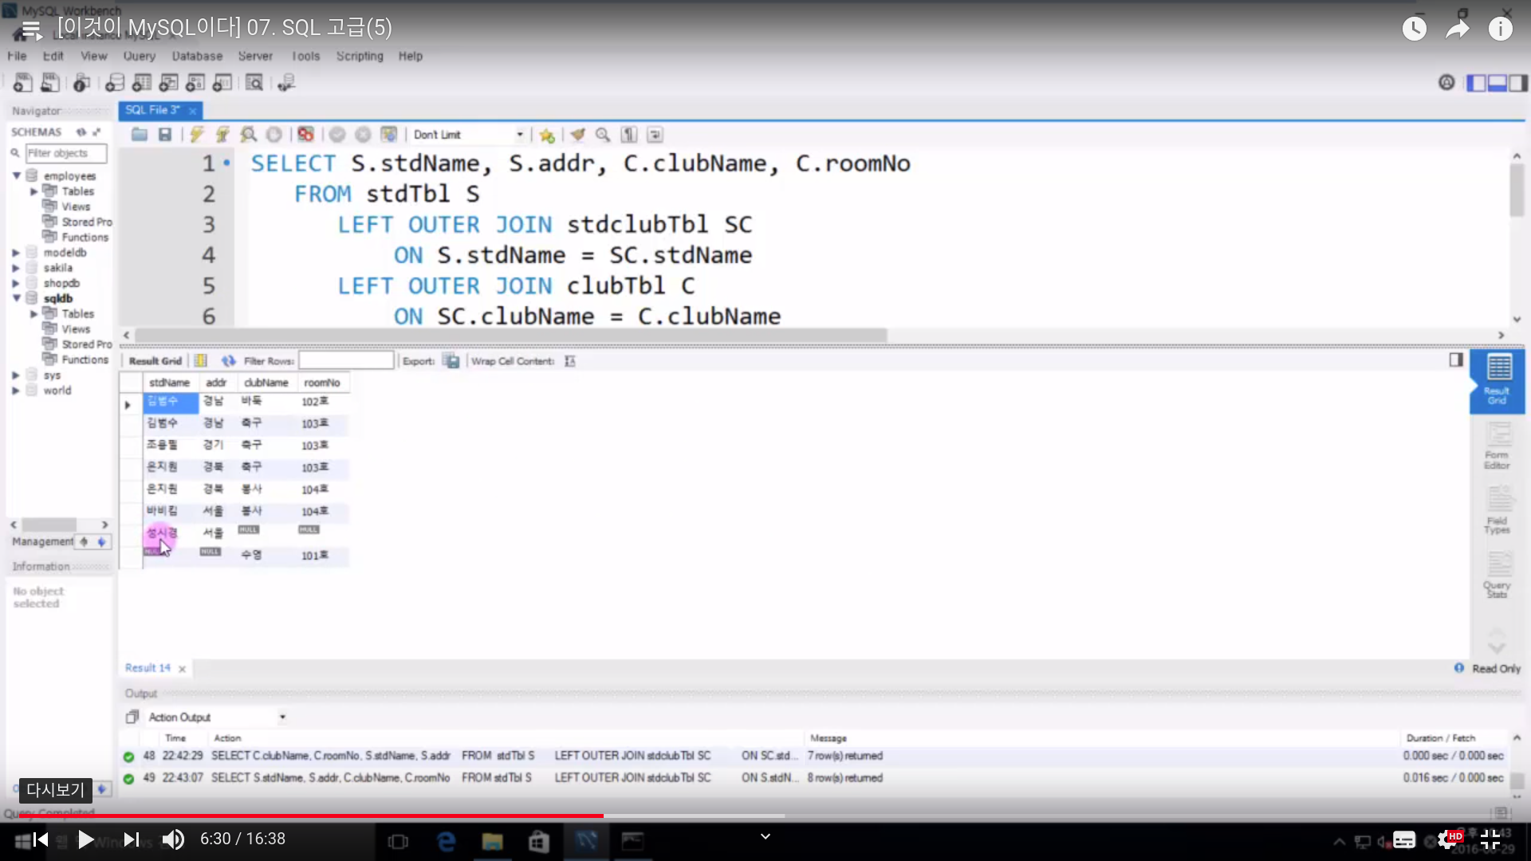The width and height of the screenshot is (1531, 861).
Task: Open find panel magnifier icon
Action: pos(603,135)
